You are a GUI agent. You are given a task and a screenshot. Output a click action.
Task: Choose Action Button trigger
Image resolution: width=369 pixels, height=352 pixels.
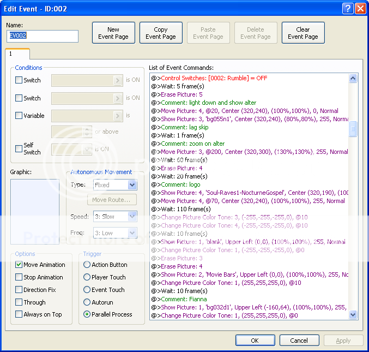87,264
